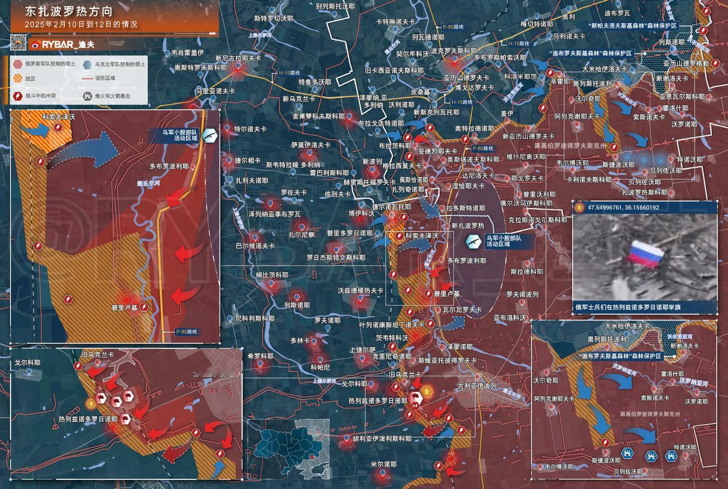Click the map pin left of 捷尔相卡
The image size is (728, 489).
point(229,161)
